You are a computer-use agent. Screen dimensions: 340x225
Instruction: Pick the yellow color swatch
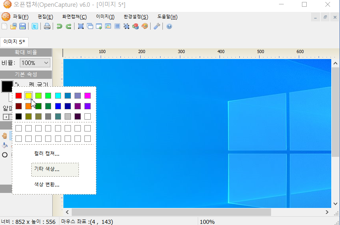29,95
